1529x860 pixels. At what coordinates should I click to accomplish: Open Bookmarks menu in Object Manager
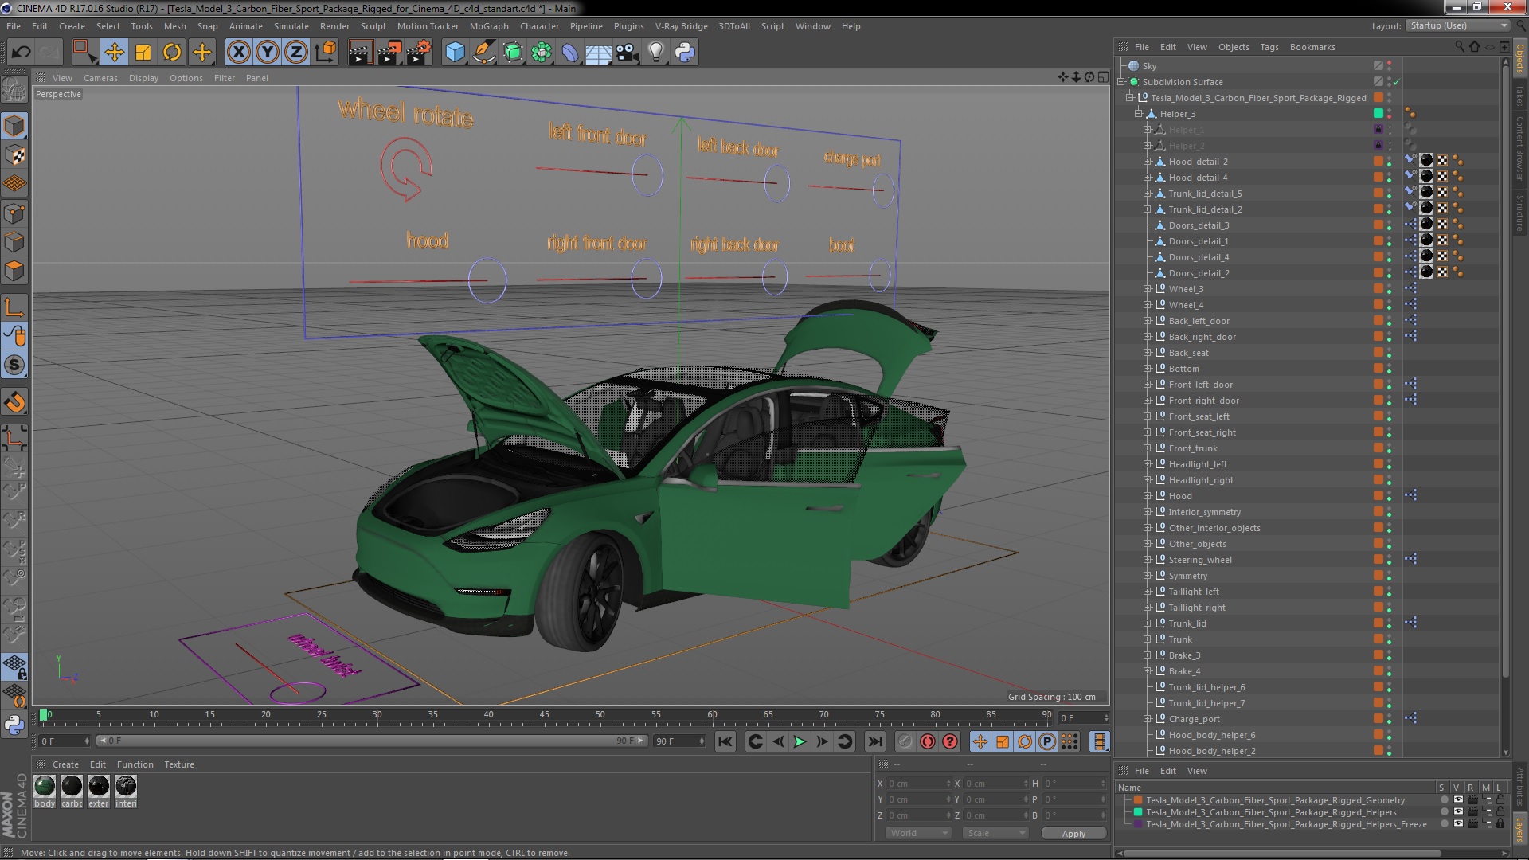coord(1312,47)
